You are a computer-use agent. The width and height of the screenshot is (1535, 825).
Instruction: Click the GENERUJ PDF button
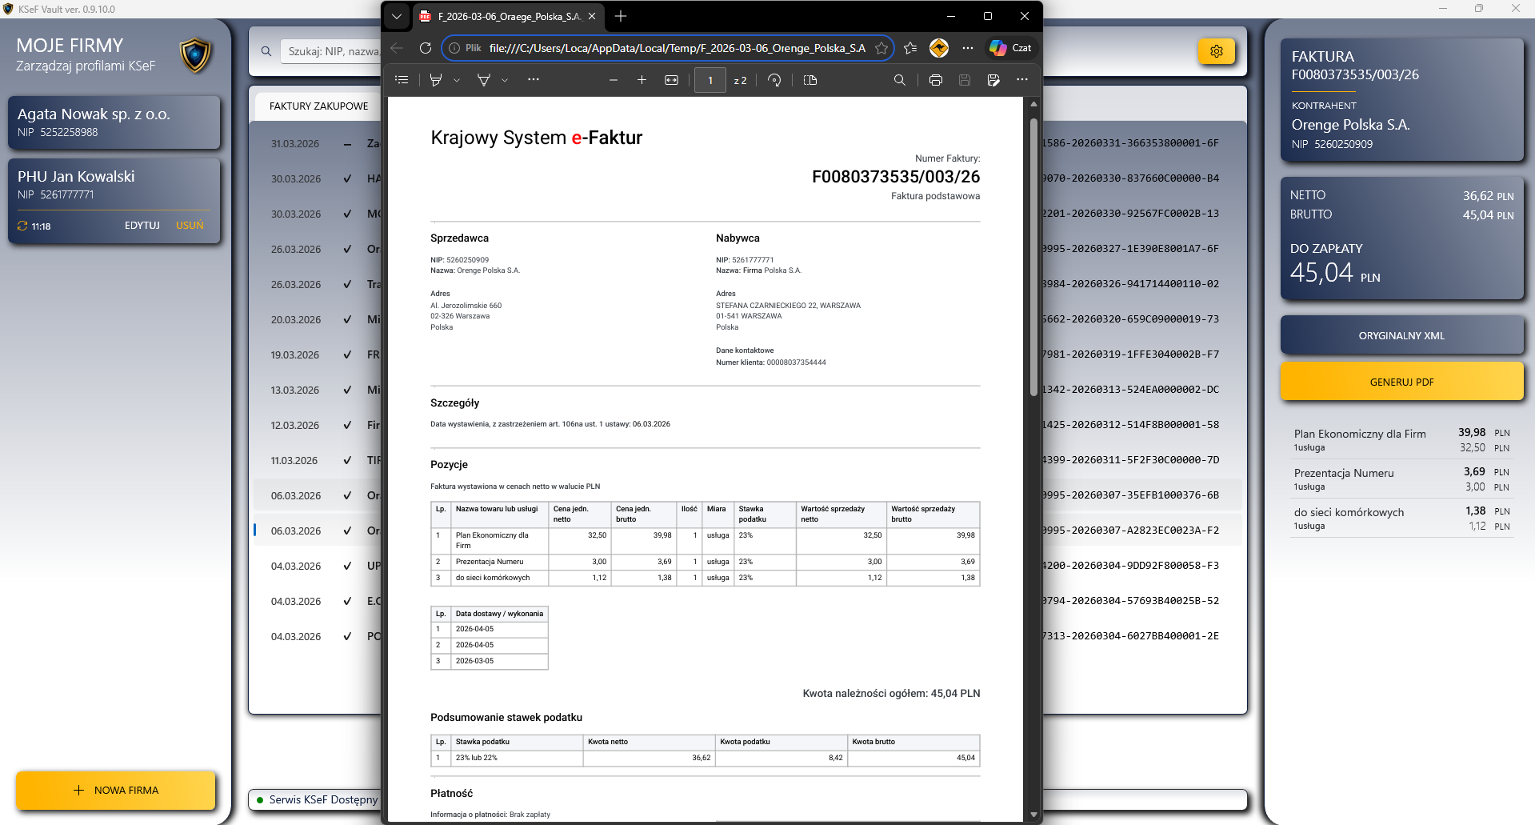point(1401,382)
